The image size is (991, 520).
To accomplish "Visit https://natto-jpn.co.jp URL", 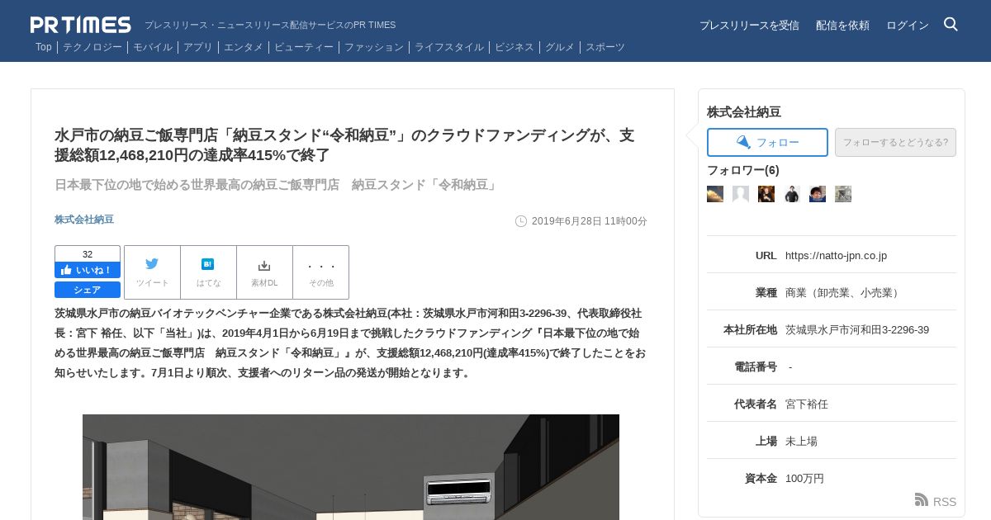I will 836,256.
